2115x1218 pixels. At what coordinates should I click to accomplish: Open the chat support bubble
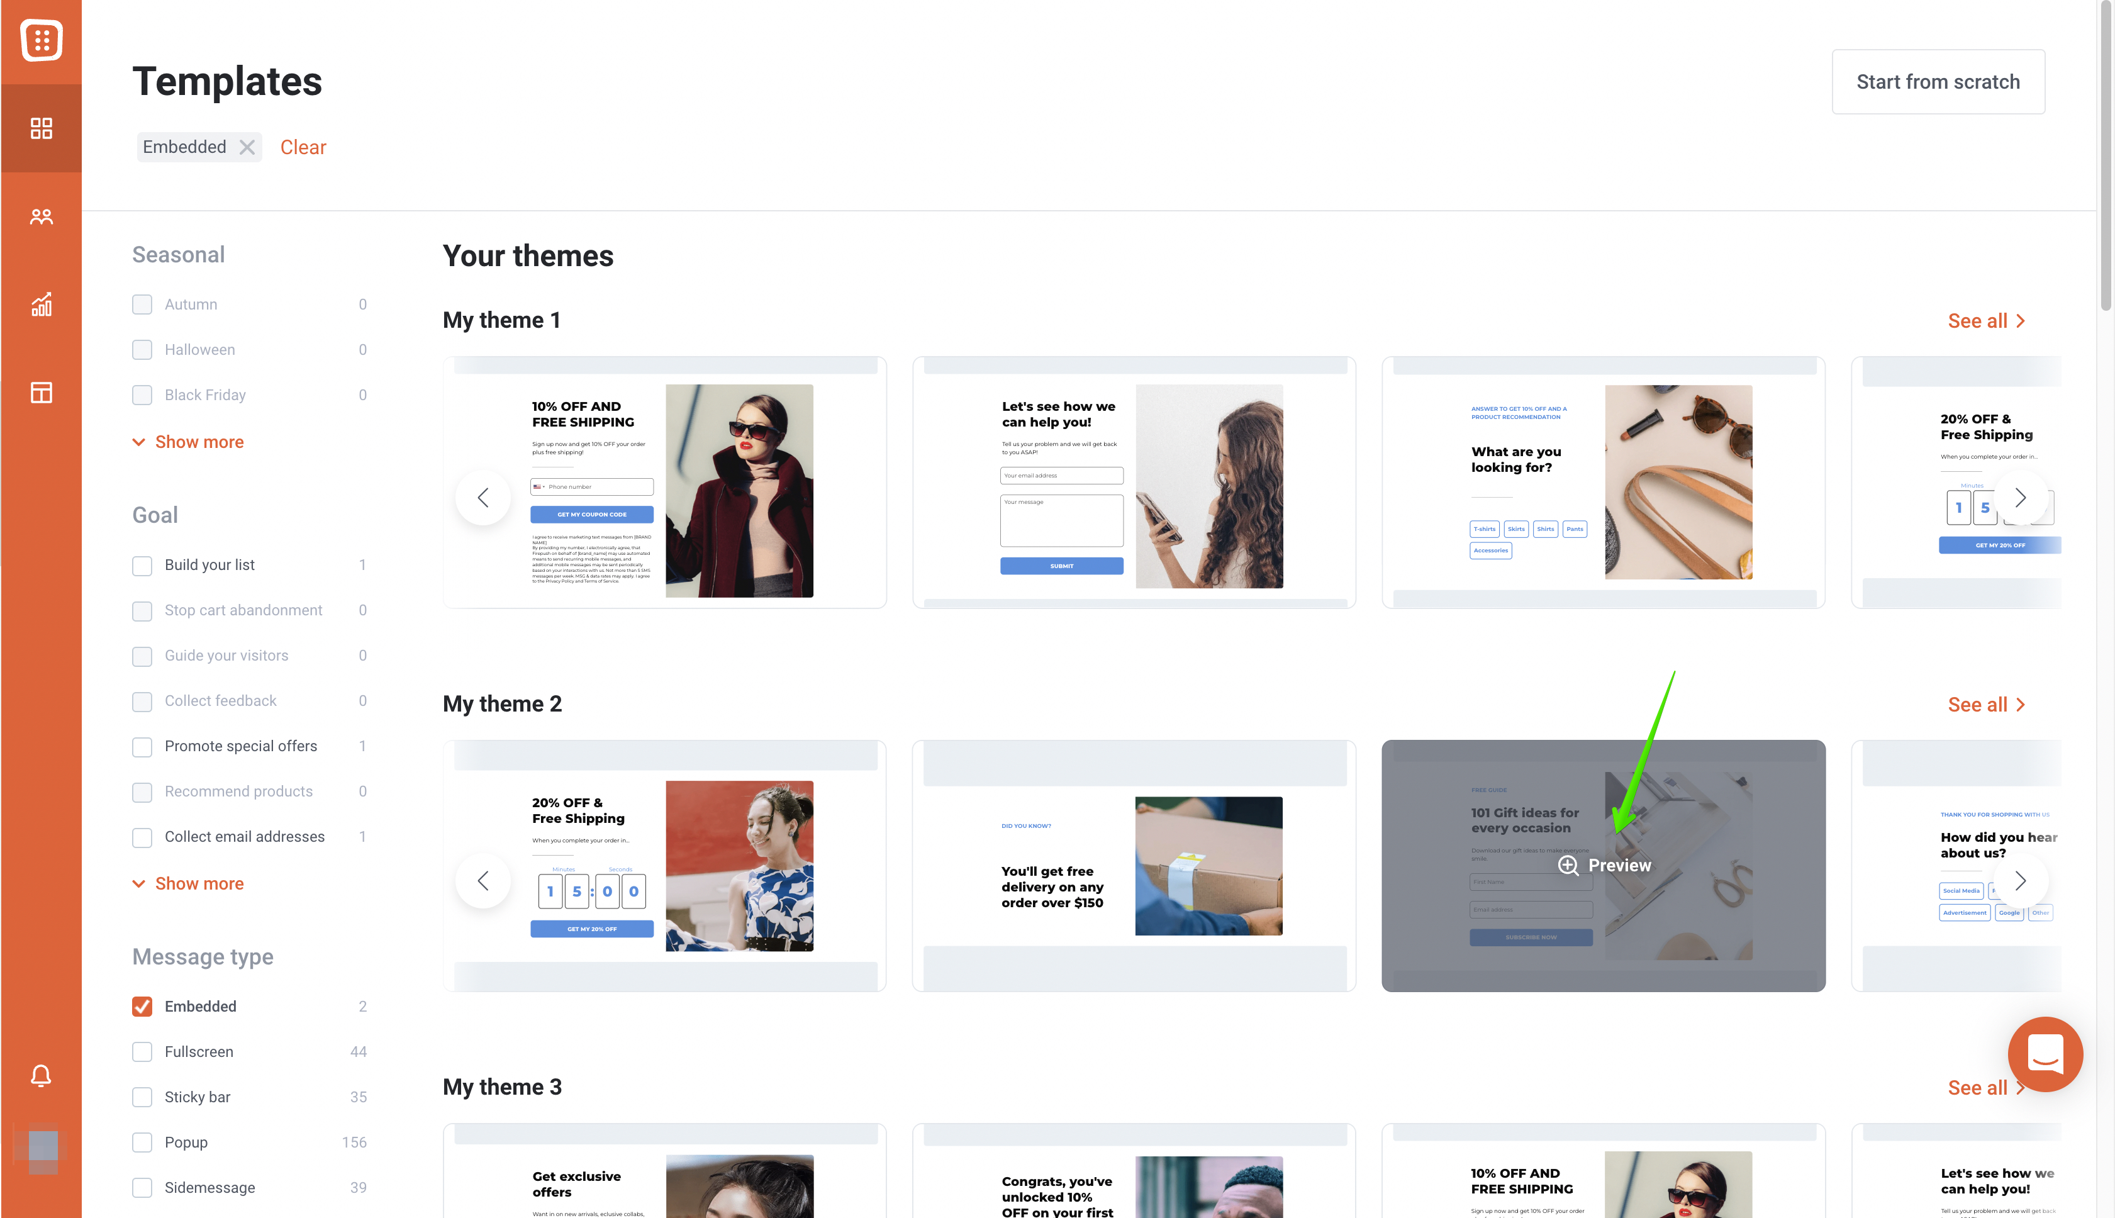(x=2045, y=1054)
